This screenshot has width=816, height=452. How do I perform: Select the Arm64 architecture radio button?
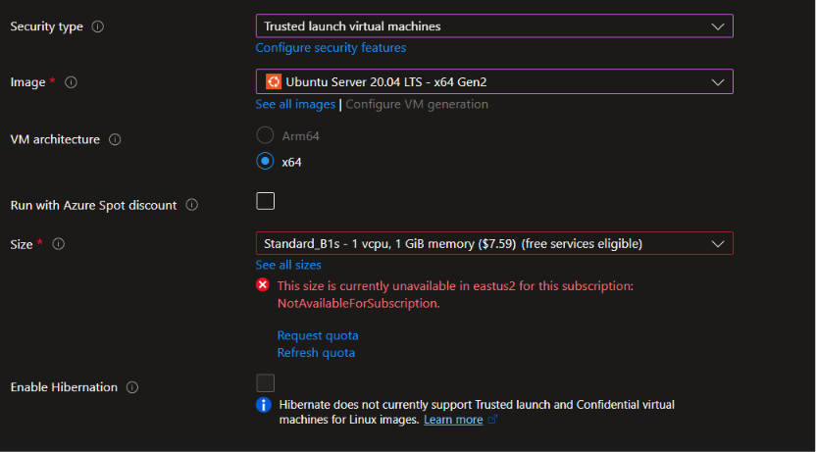(x=265, y=135)
